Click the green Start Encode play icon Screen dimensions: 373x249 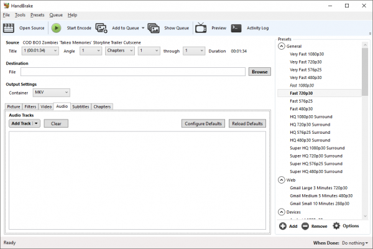click(x=57, y=28)
